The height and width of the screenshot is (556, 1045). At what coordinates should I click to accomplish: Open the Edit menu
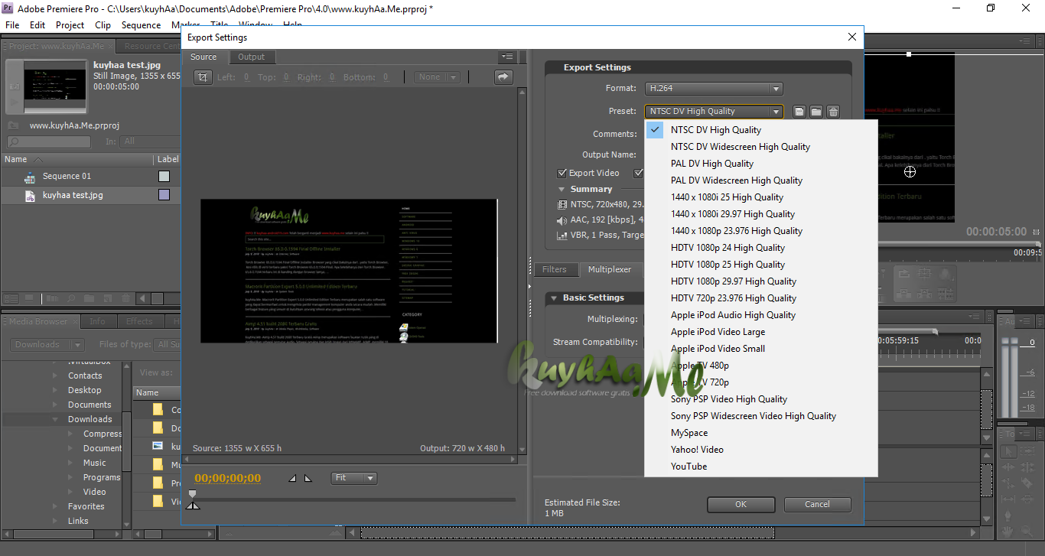point(37,25)
